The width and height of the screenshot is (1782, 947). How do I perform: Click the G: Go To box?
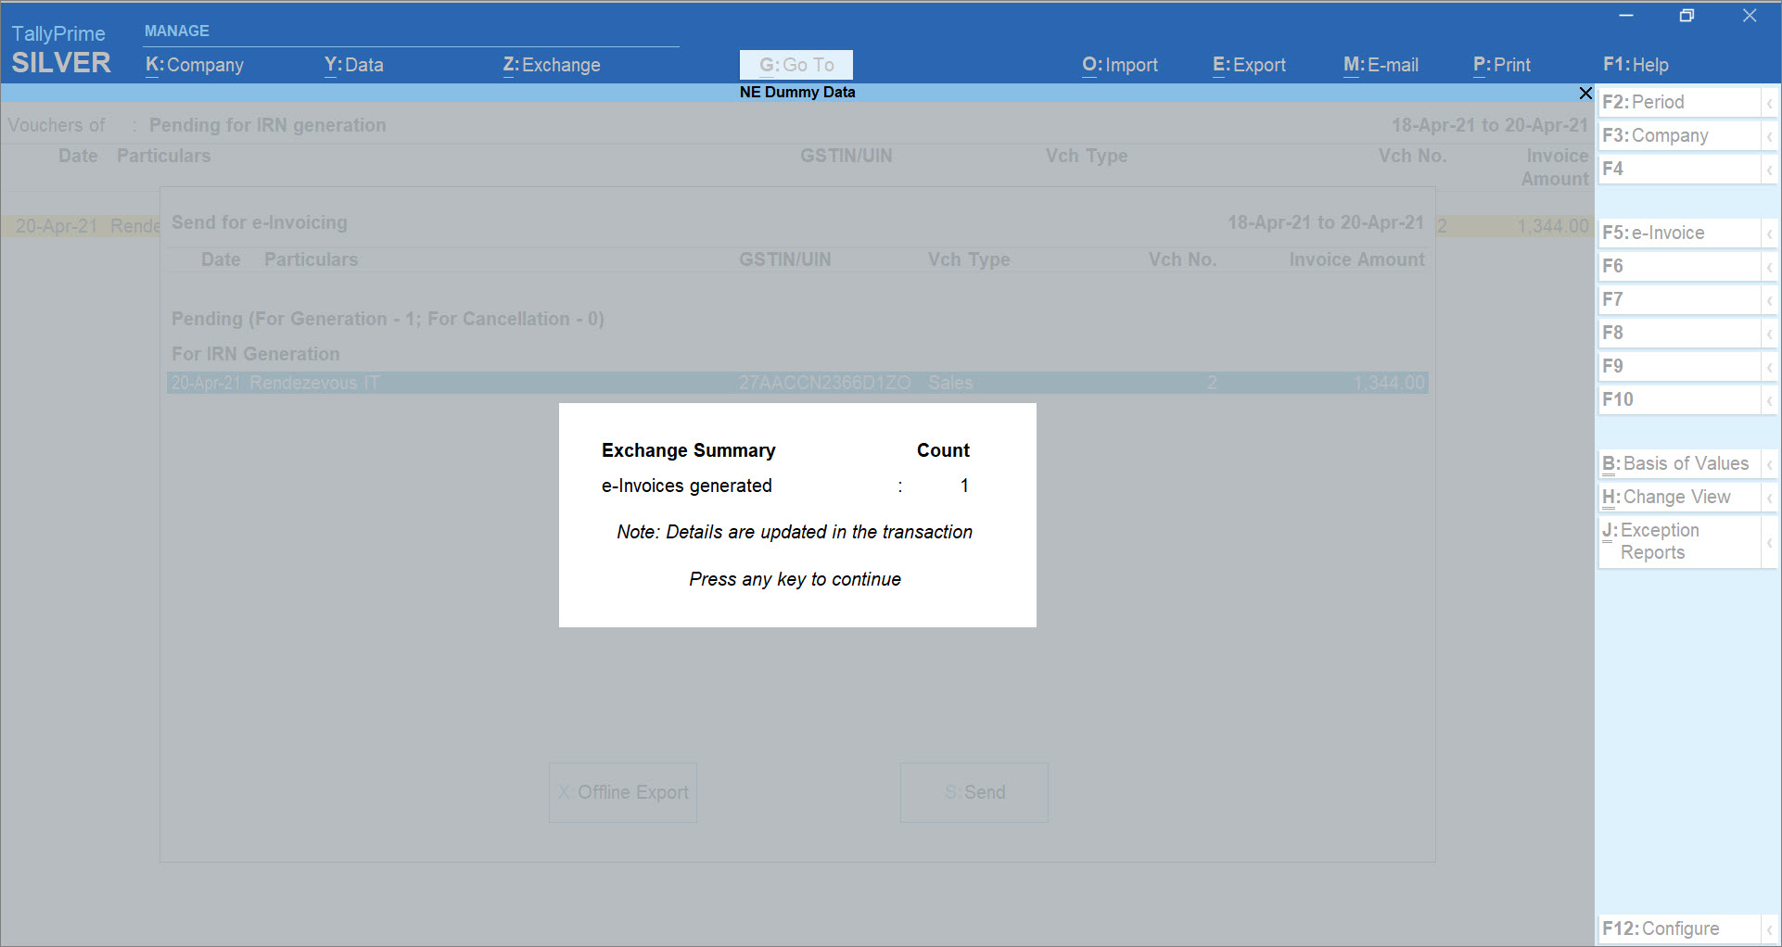(x=796, y=65)
